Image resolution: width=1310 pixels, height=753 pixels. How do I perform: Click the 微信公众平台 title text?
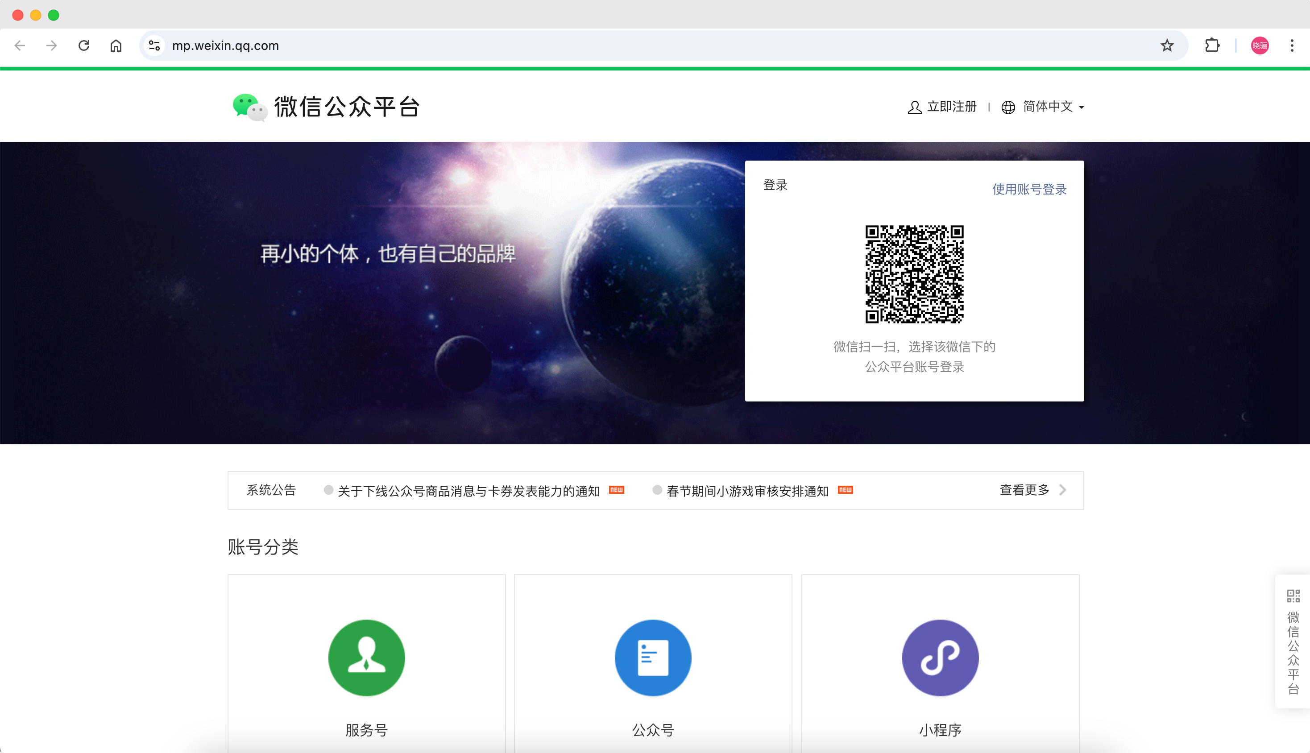[347, 107]
